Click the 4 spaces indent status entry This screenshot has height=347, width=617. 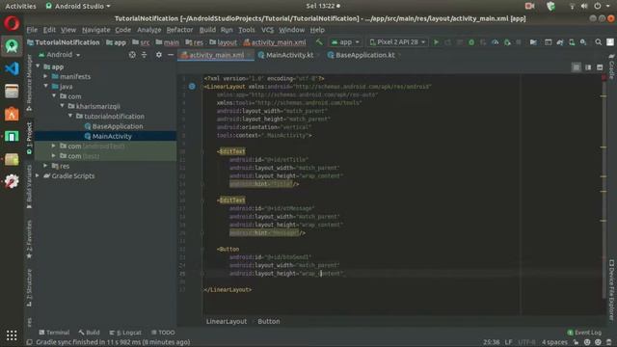tap(554, 342)
